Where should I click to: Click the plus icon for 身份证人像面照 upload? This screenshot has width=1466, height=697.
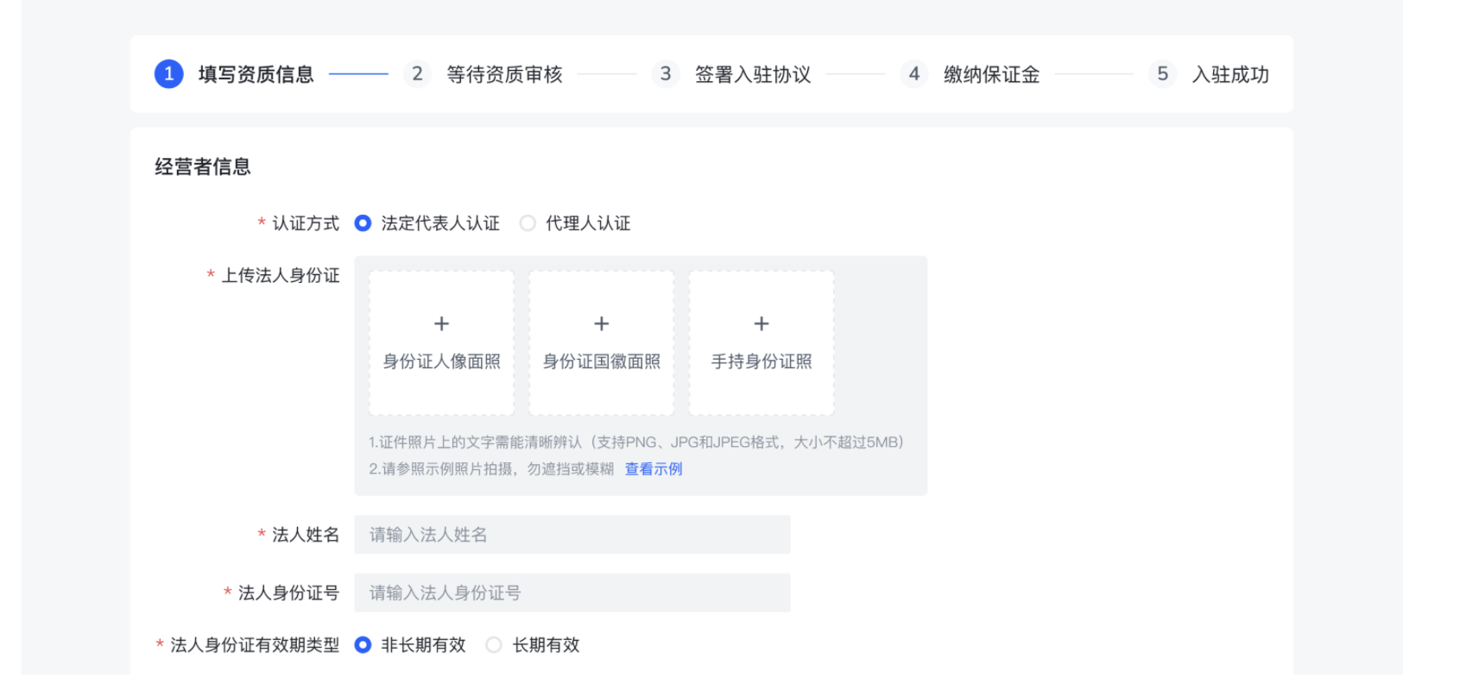[441, 323]
